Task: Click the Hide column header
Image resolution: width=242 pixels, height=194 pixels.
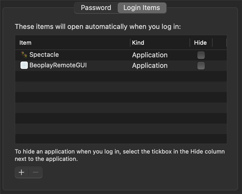Action: (200, 43)
